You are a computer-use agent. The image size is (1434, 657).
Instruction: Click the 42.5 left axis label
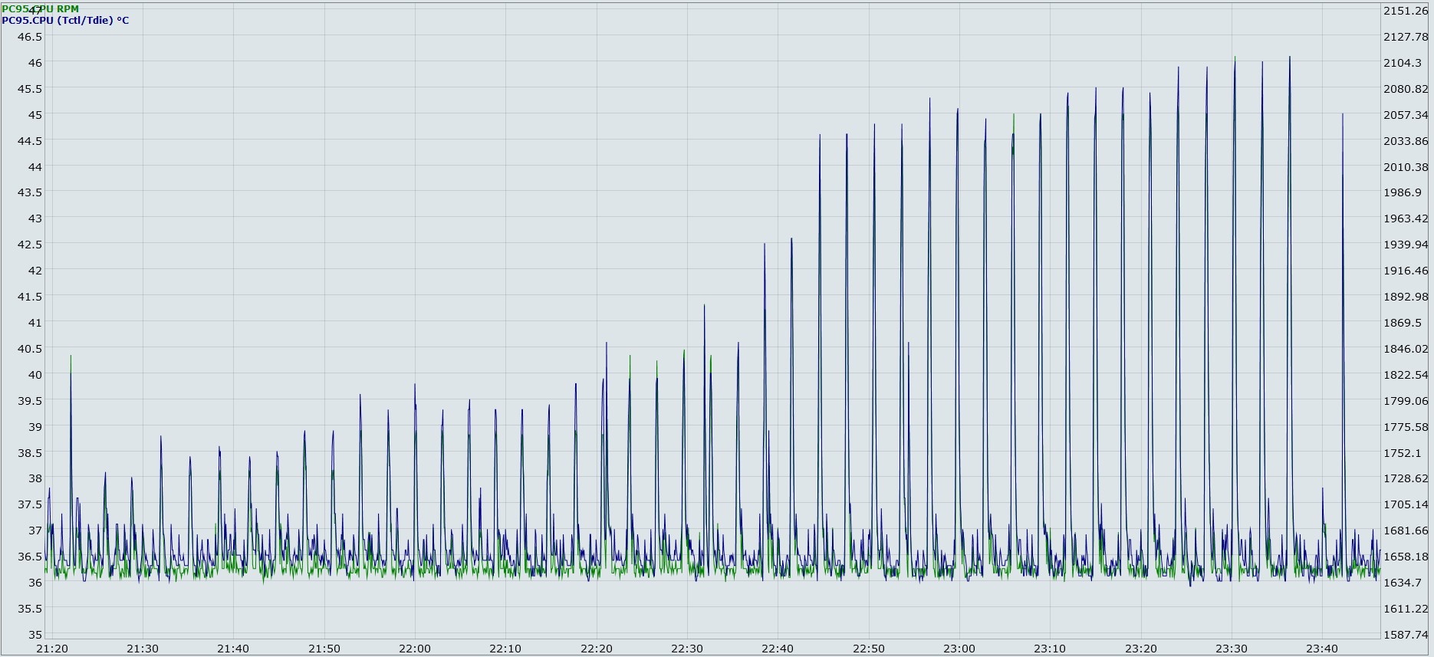click(x=30, y=245)
